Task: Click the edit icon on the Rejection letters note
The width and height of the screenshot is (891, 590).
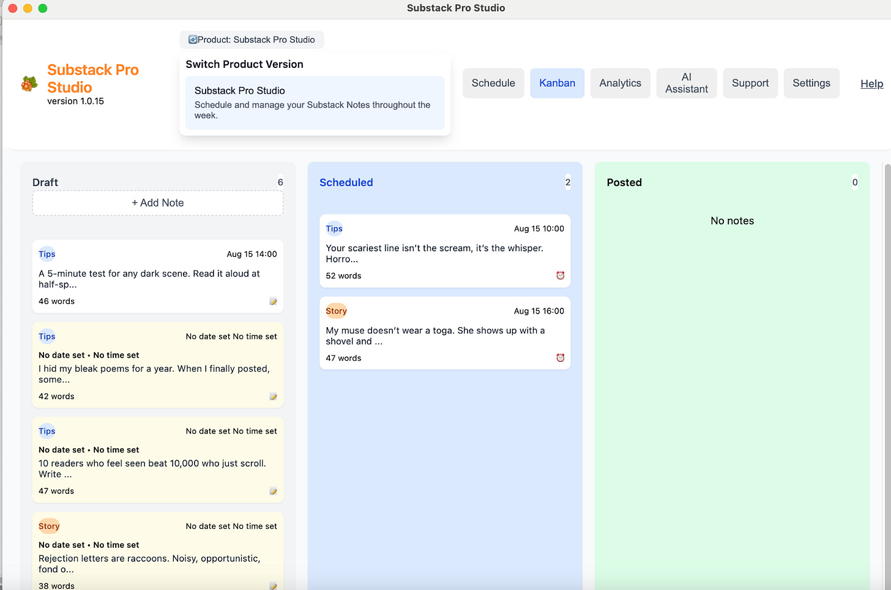Action: tap(273, 586)
